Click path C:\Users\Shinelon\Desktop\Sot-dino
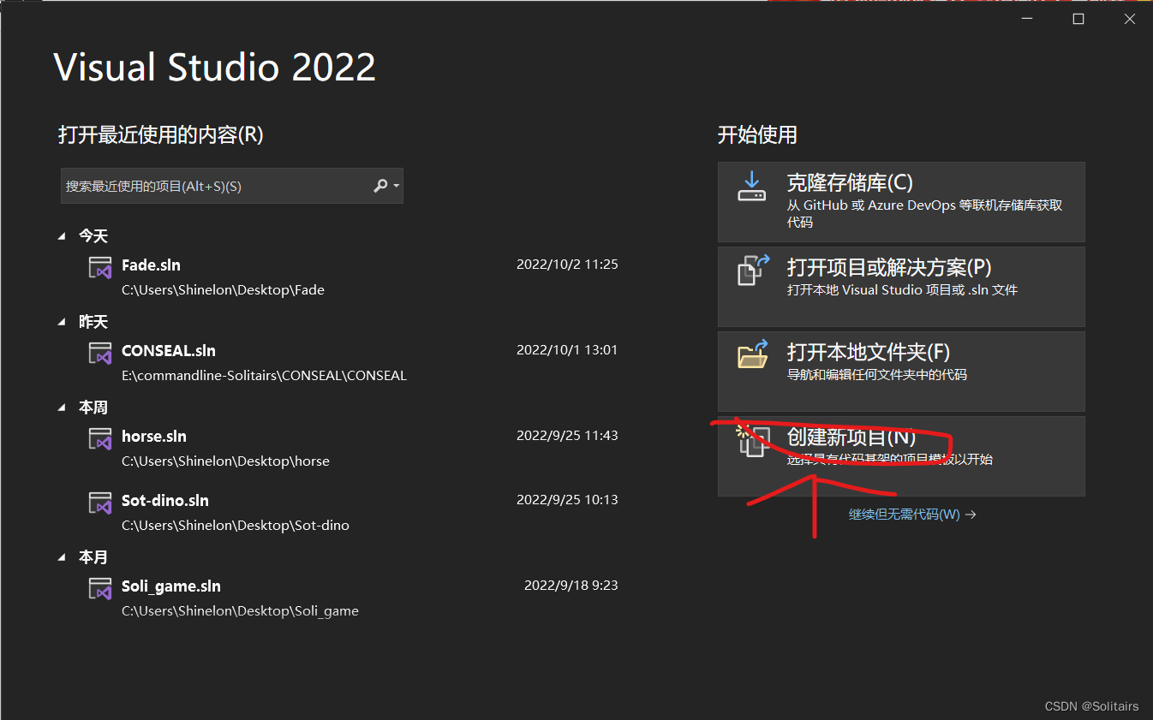 click(x=236, y=526)
